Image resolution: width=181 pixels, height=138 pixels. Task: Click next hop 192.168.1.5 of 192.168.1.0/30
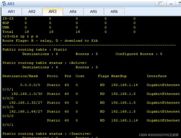123,94
